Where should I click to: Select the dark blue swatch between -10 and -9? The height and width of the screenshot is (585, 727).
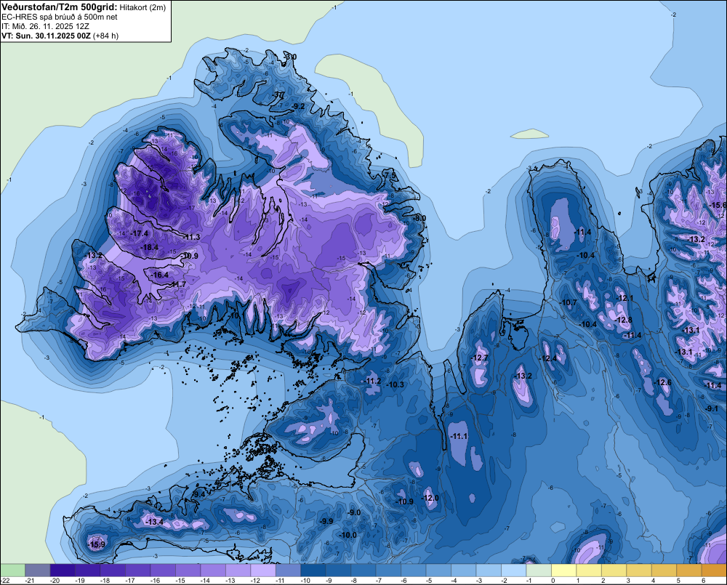[313, 570]
